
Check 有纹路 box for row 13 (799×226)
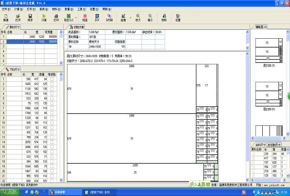(x=52, y=137)
